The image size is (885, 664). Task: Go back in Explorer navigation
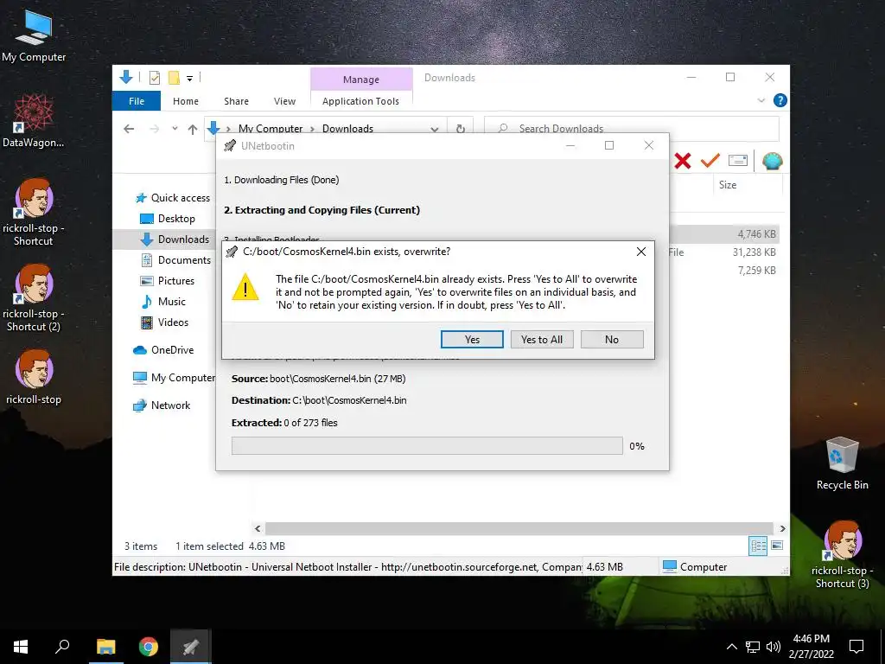[x=129, y=129]
